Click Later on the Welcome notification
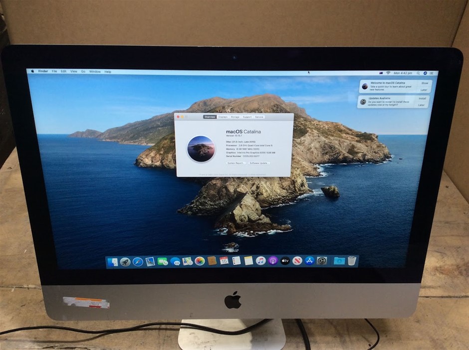 point(424,90)
